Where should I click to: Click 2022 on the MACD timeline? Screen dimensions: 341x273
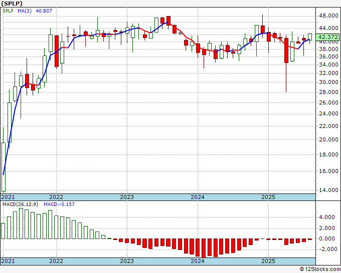(56, 261)
